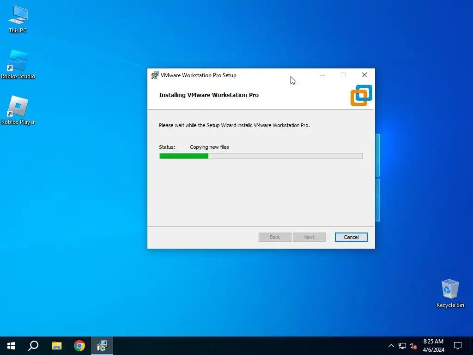Open taskbar Search
The width and height of the screenshot is (473, 355).
tap(33, 346)
